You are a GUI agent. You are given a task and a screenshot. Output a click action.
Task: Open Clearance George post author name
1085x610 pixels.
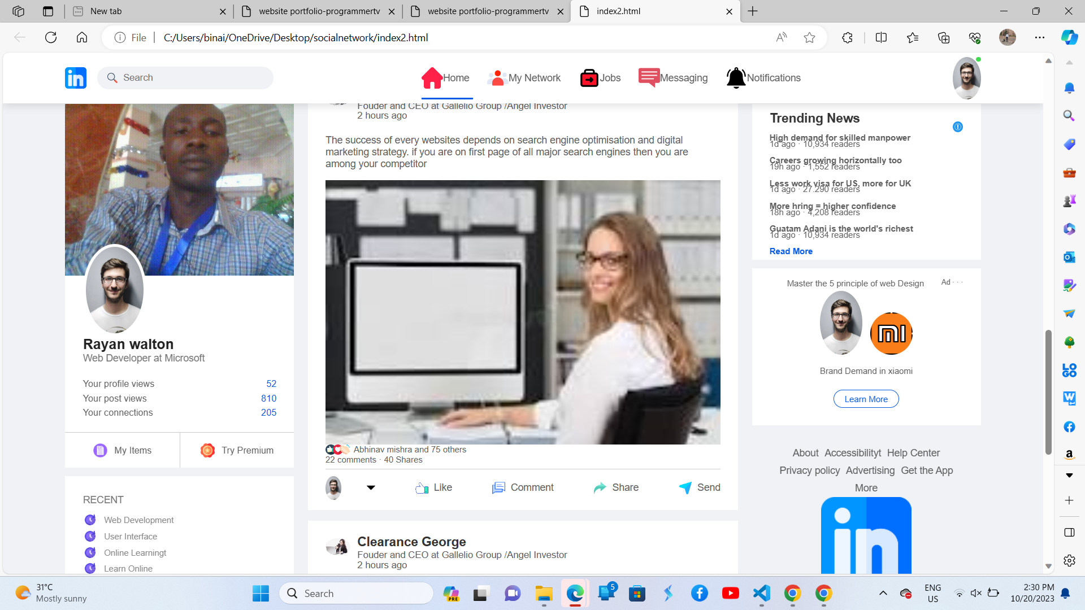click(411, 542)
